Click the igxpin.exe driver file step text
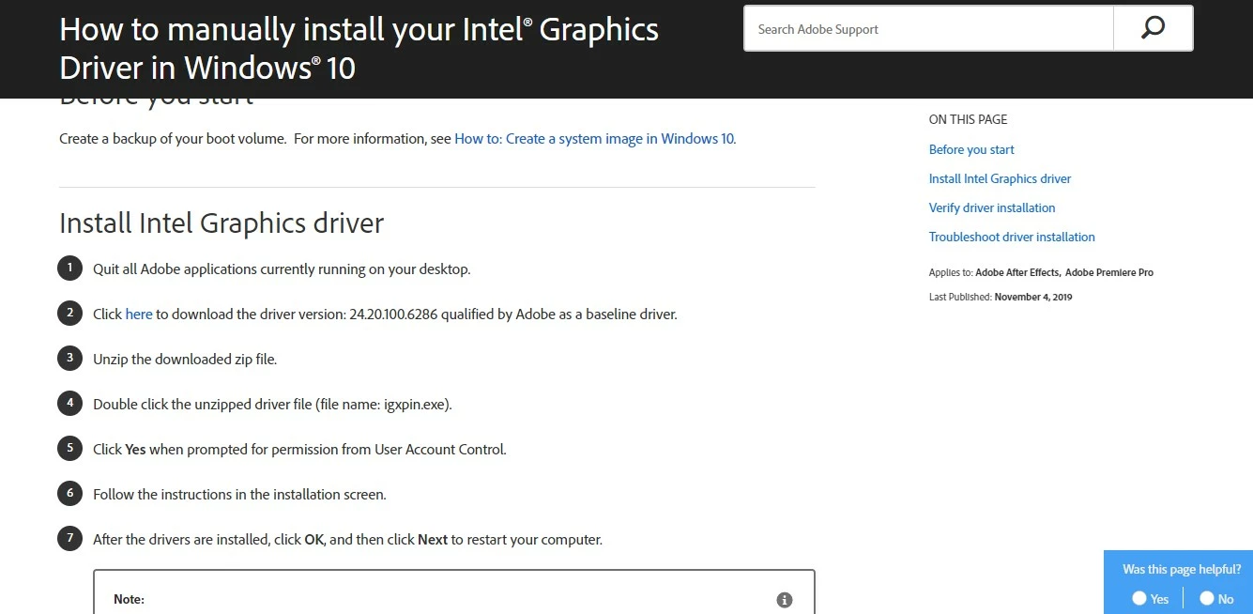 coord(272,404)
